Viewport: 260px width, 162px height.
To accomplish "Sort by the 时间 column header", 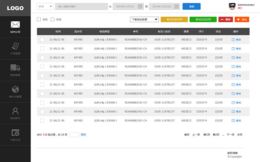I will pos(58,32).
